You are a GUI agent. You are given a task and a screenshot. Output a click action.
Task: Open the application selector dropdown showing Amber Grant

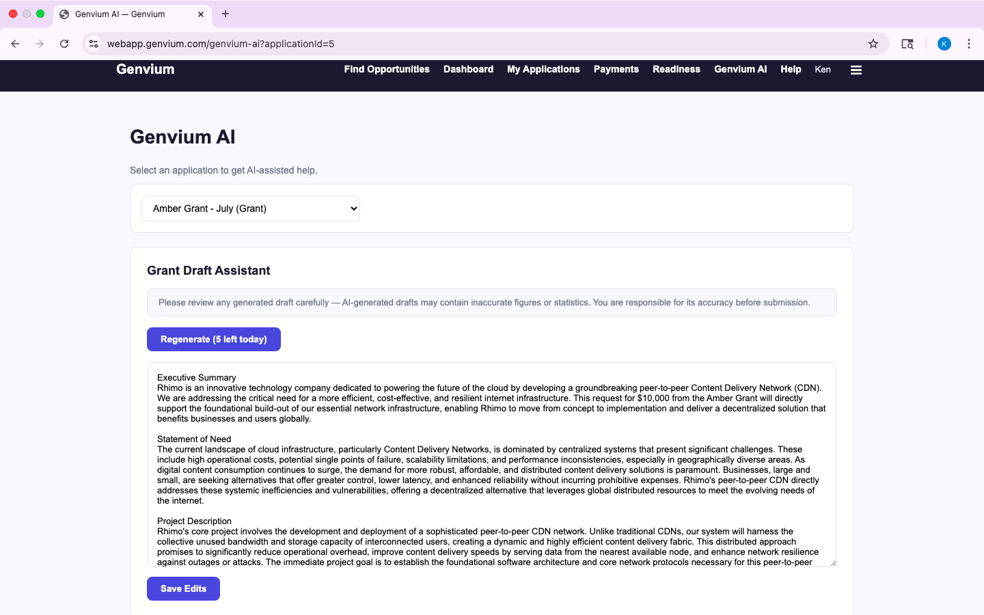[x=251, y=208]
